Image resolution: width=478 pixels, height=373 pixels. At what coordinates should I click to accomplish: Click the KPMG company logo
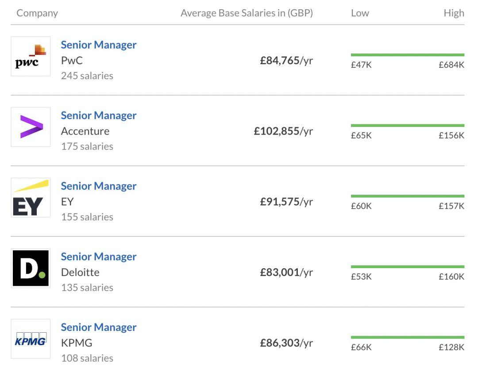point(31,339)
